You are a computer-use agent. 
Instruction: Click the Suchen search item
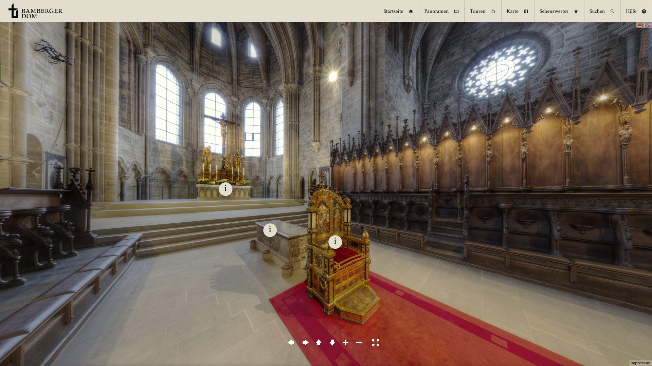click(602, 11)
